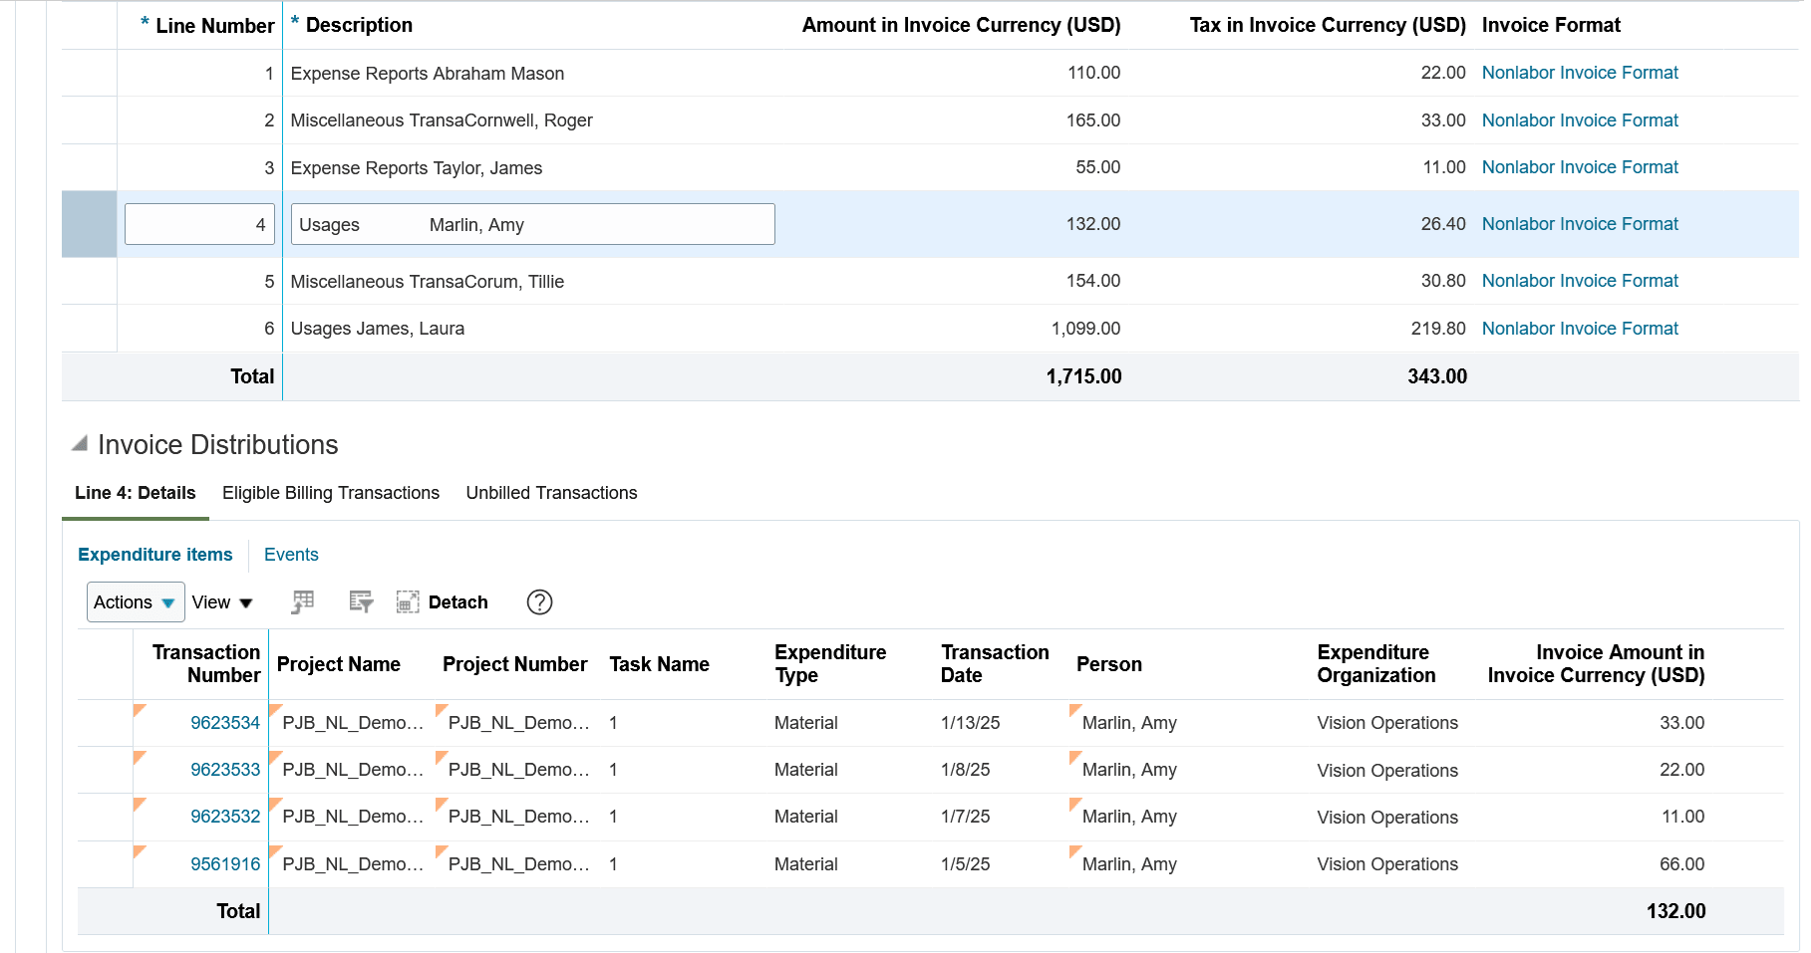Click the Expenditure Organization column header

coord(1376,663)
